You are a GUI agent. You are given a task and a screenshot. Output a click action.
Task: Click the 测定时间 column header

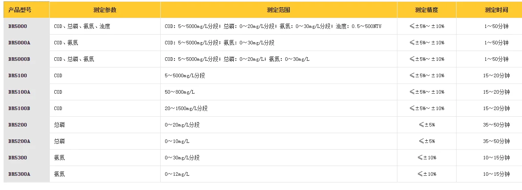[496, 10]
